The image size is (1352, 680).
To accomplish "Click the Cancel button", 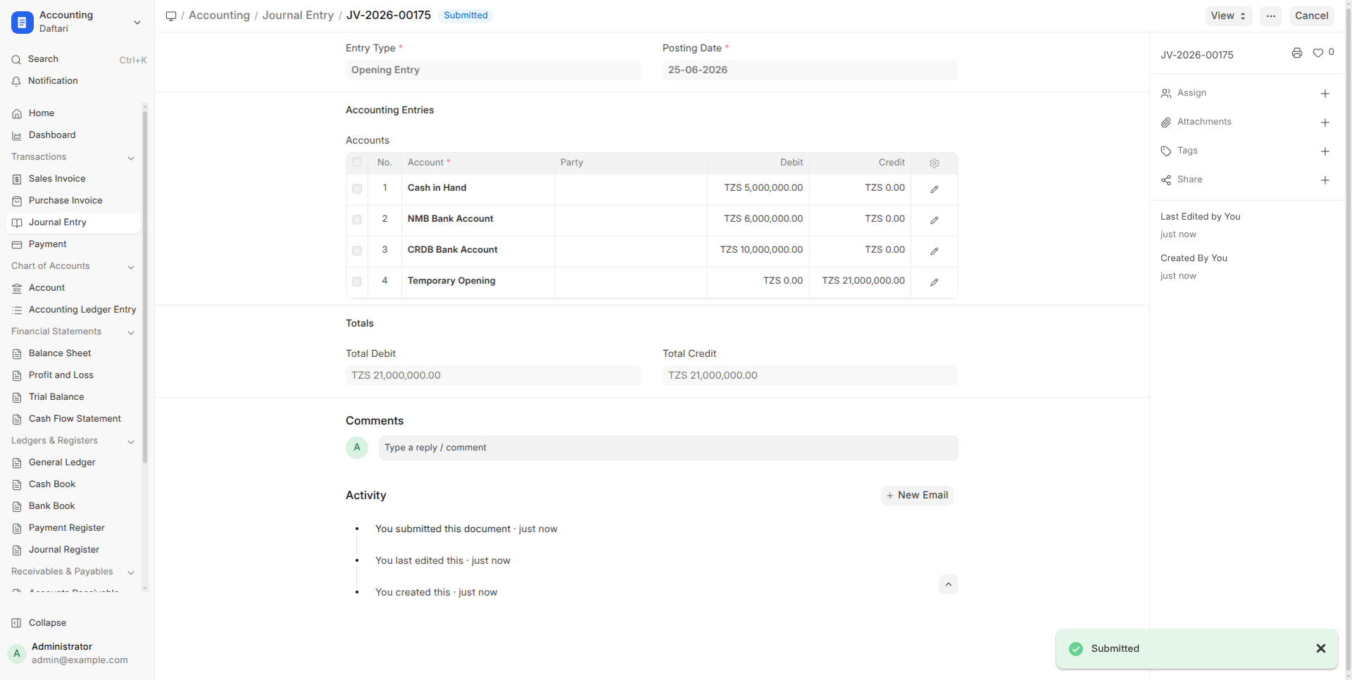I will click(x=1311, y=15).
